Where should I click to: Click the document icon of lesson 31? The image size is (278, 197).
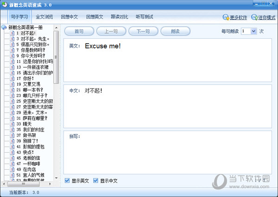click(x=12, y=118)
